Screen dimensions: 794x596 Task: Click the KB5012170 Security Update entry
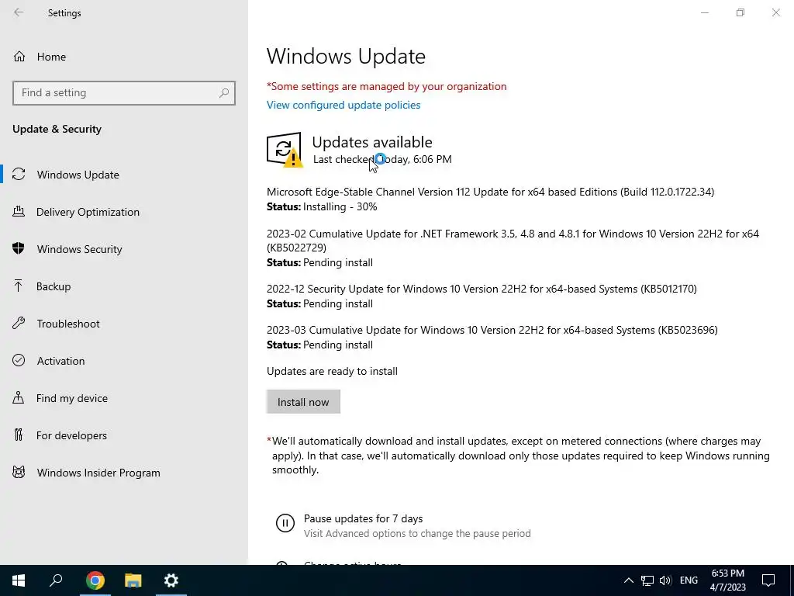point(482,289)
